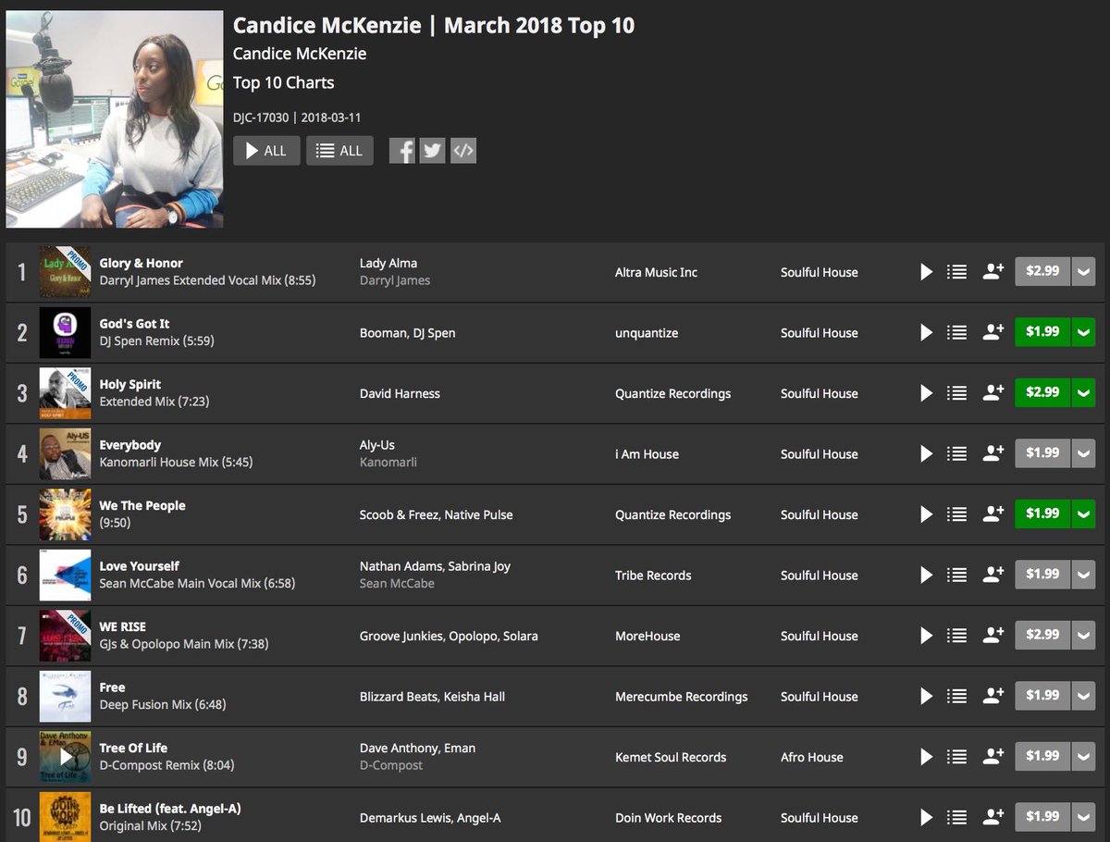Play the WE RISE track
This screenshot has height=842, width=1110.
coord(926,636)
